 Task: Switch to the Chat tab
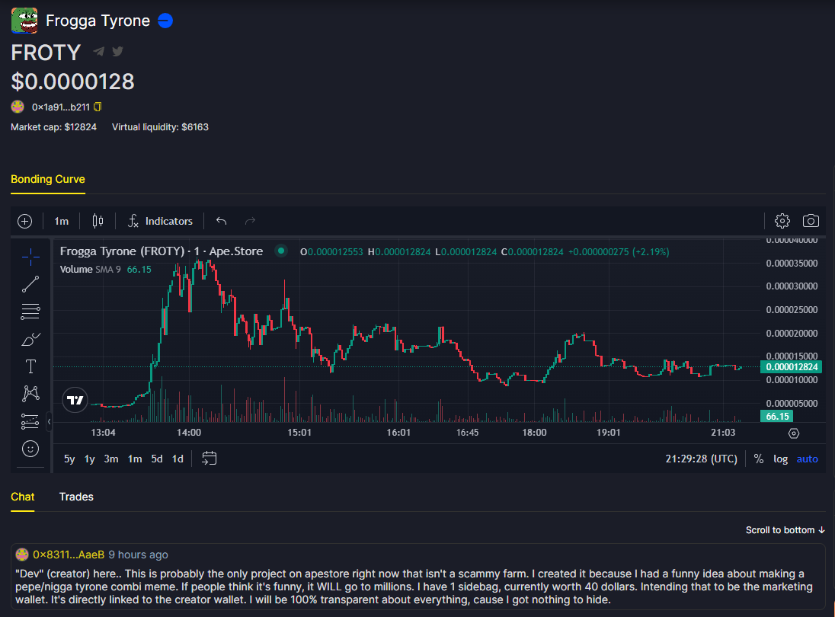(x=22, y=497)
